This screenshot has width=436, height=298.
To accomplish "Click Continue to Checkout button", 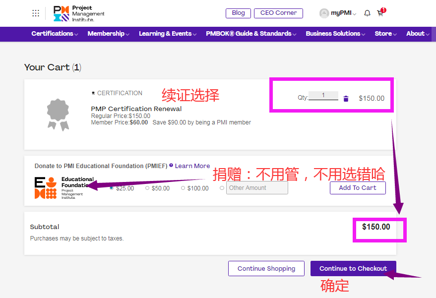I will [x=353, y=269].
